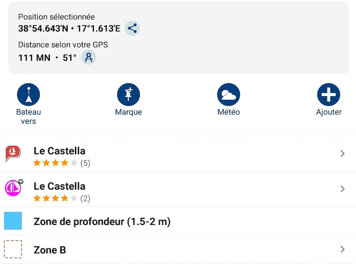
Task: Click the red Le Castella marina icon
Action: click(13, 153)
